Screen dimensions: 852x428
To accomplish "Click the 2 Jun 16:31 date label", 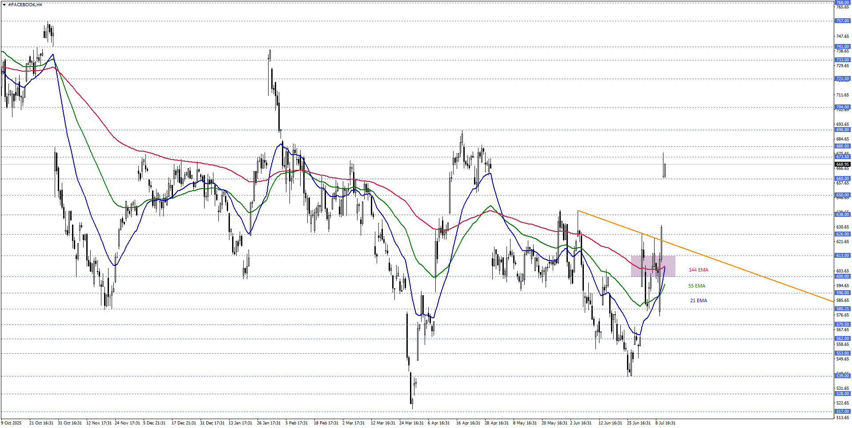I will tap(581, 423).
